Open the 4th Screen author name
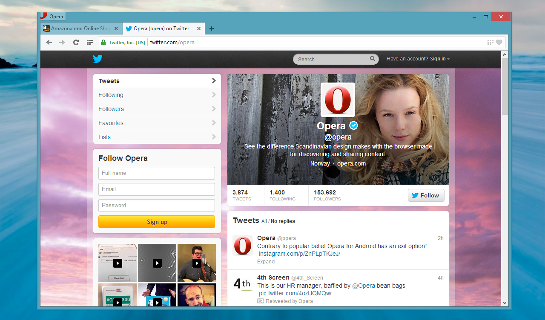The width and height of the screenshot is (545, 320). (273, 277)
